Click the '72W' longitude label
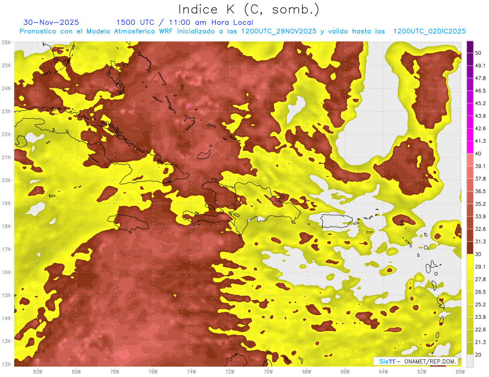This screenshot has height=377, width=489. (230, 372)
